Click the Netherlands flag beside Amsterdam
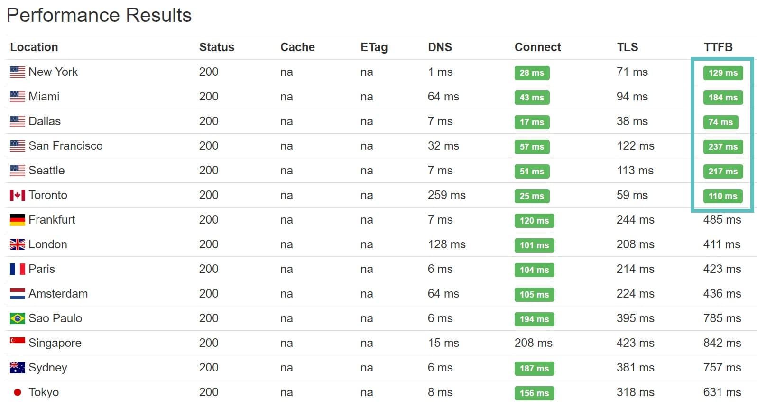 tap(18, 294)
